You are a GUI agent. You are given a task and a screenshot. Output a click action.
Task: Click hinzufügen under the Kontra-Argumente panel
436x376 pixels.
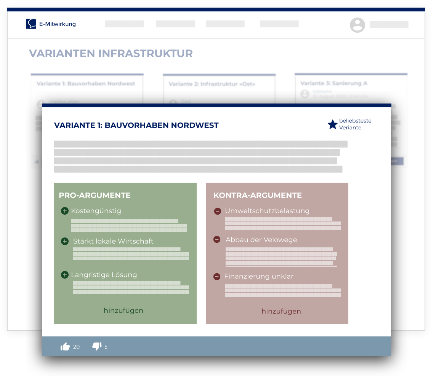(281, 311)
